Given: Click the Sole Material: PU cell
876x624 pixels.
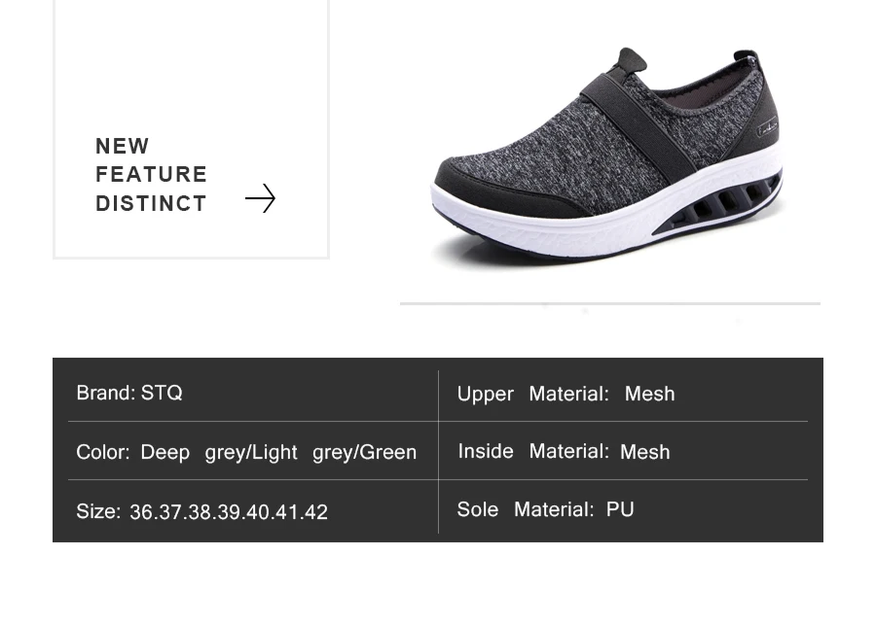Looking at the screenshot, I should [624, 508].
